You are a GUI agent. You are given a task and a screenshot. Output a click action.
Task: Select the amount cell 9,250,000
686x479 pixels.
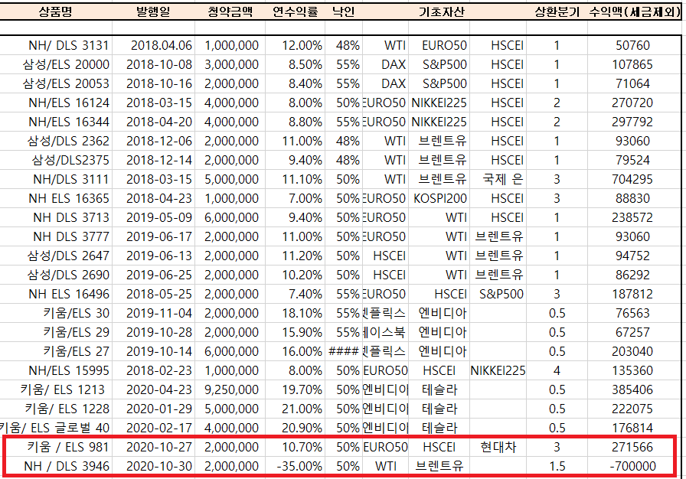click(230, 389)
